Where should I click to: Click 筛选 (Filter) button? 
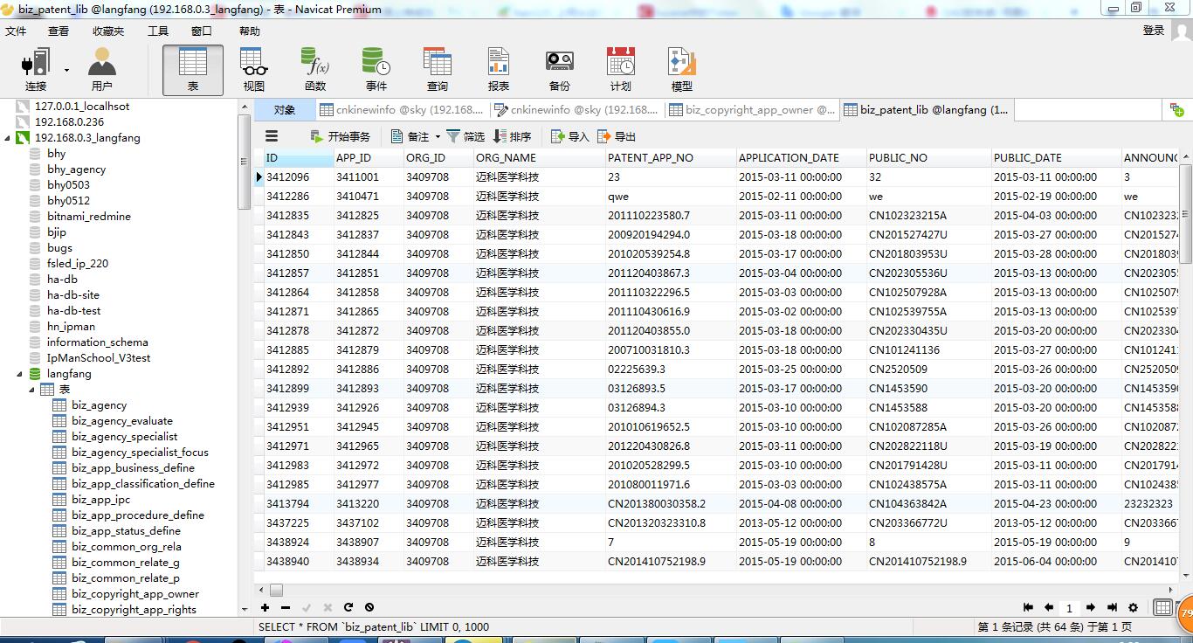pyautogui.click(x=465, y=136)
